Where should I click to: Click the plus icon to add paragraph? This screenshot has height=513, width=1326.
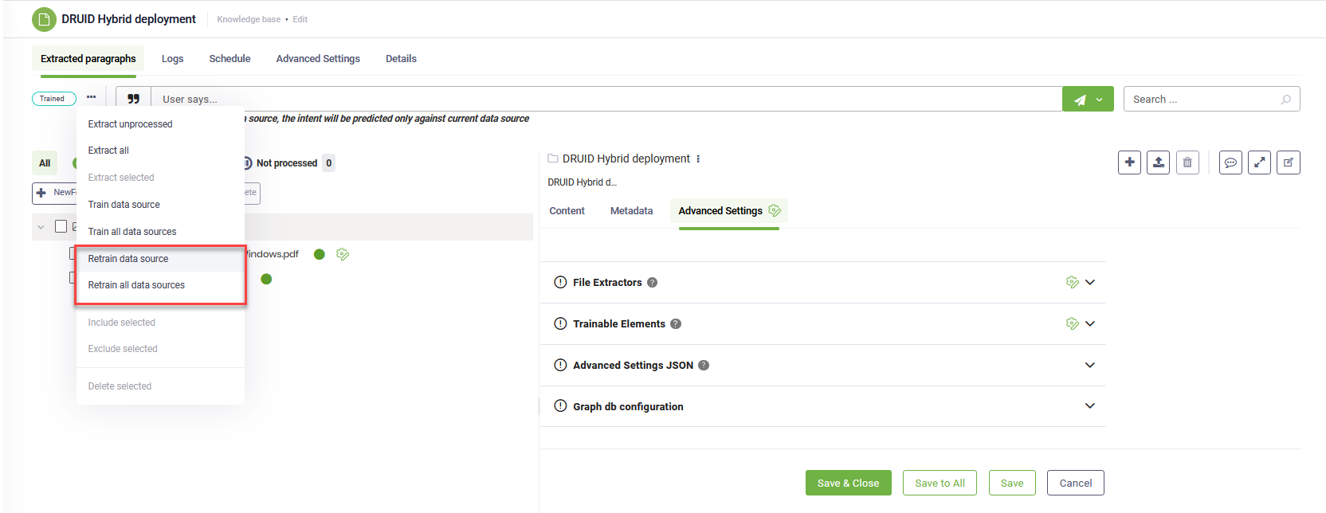pos(1129,163)
